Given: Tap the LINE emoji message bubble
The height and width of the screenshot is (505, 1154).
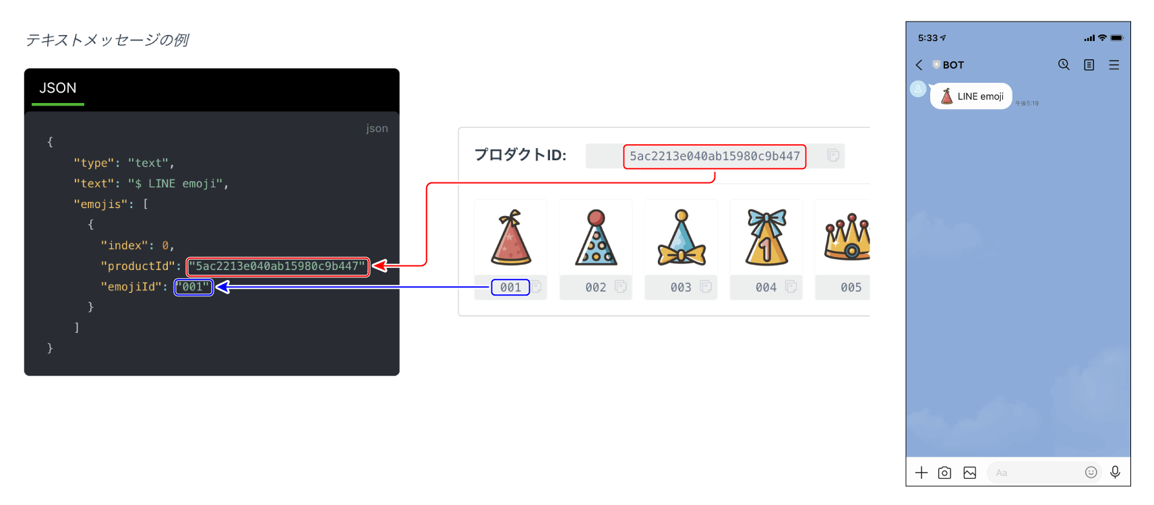Looking at the screenshot, I should tap(971, 96).
